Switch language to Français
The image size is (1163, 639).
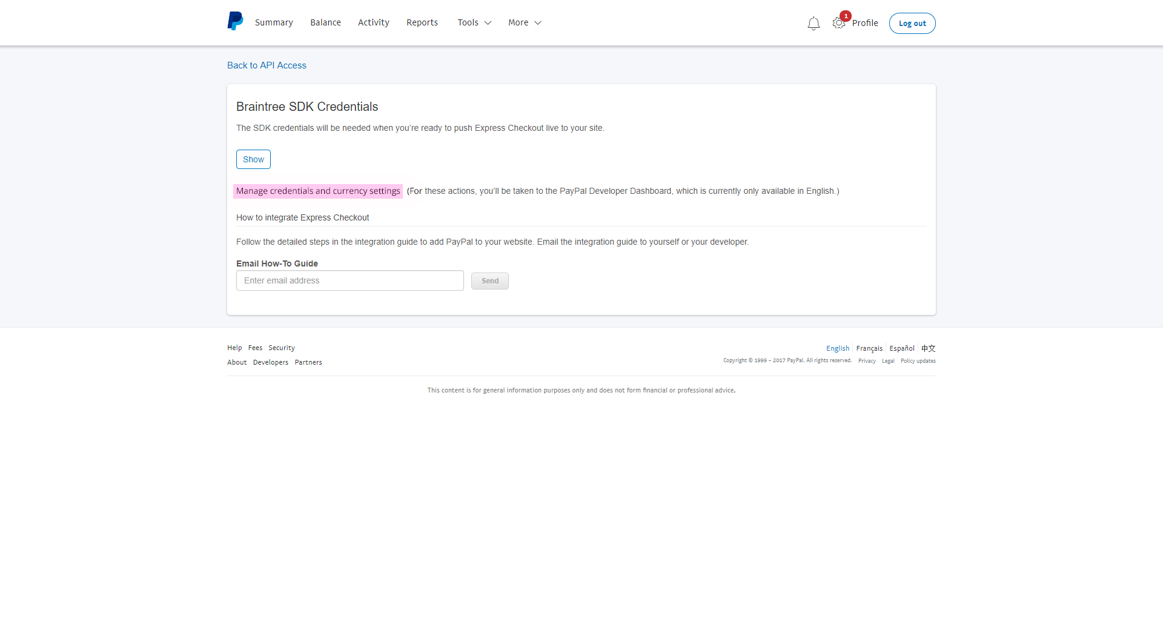(869, 348)
